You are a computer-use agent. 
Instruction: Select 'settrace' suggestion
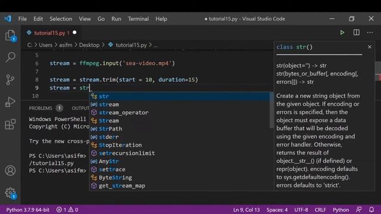point(179,169)
